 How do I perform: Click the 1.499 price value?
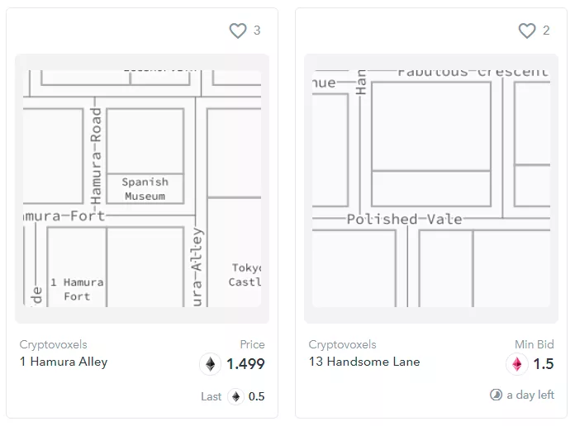[245, 364]
